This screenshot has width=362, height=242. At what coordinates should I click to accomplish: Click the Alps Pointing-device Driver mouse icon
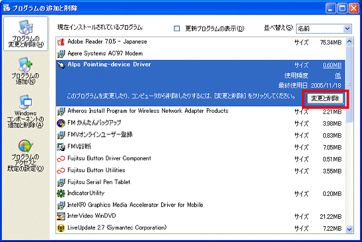point(61,65)
